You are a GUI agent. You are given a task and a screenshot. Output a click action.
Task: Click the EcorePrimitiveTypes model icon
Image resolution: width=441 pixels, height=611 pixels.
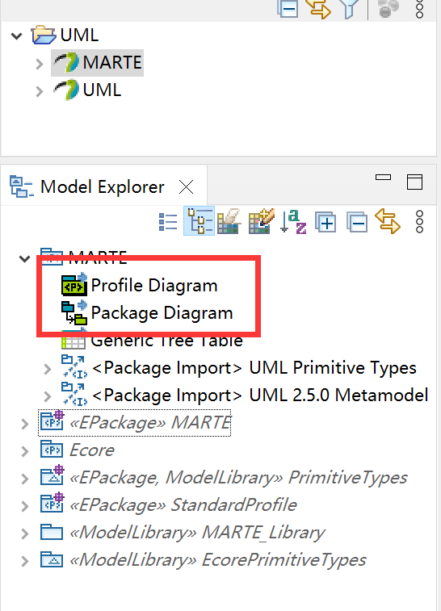[52, 559]
